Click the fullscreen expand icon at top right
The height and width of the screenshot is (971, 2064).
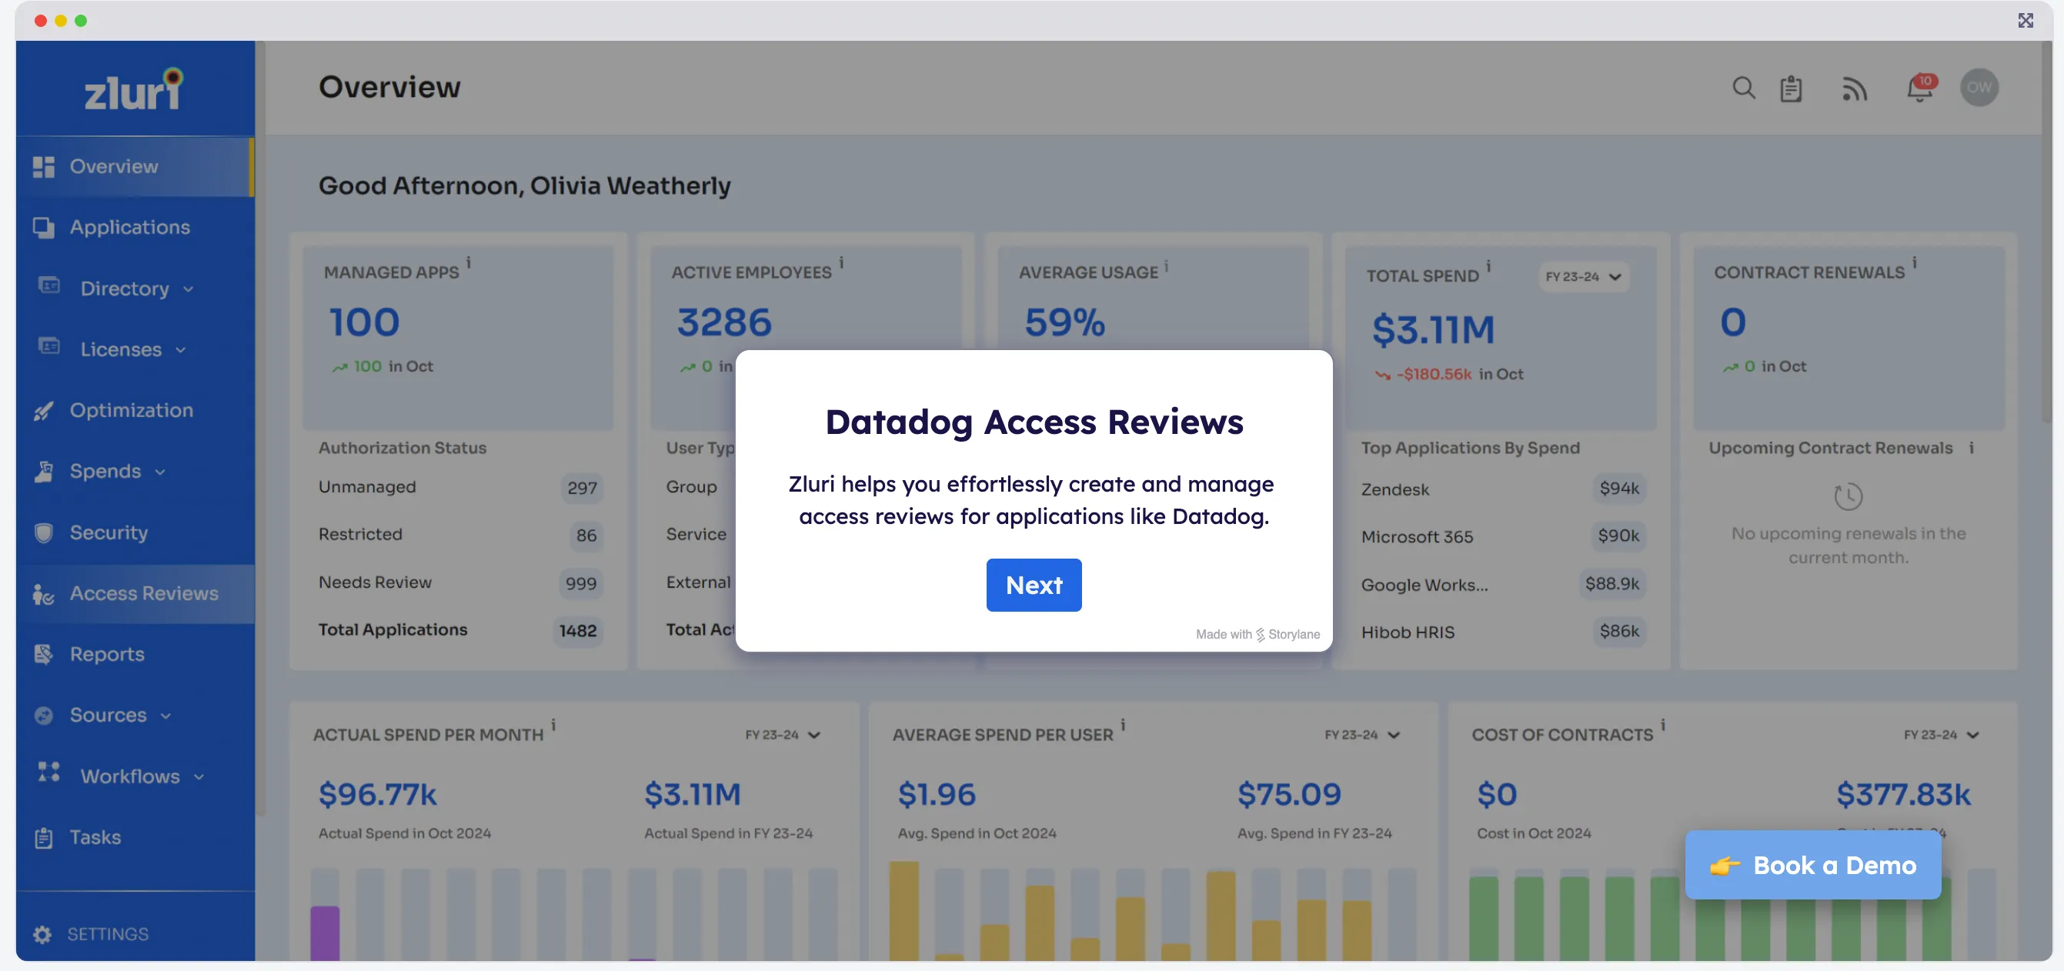[x=2025, y=20]
